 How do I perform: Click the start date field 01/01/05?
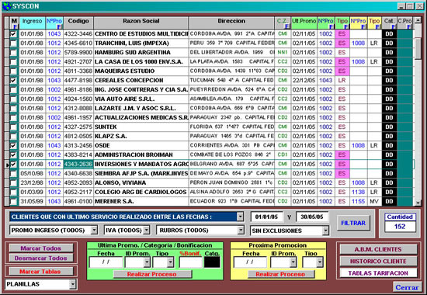click(266, 217)
